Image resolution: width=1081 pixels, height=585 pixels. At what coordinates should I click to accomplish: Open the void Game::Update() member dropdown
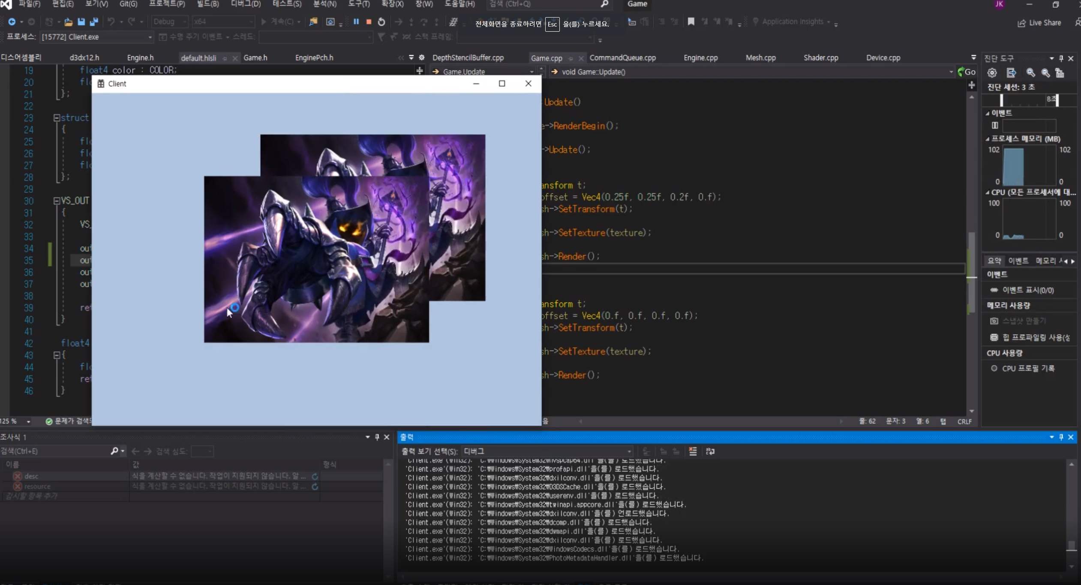(752, 72)
